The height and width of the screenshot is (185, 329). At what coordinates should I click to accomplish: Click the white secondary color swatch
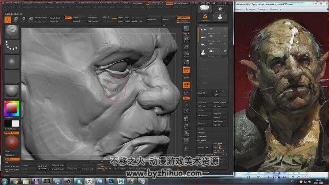pyautogui.click(x=15, y=124)
